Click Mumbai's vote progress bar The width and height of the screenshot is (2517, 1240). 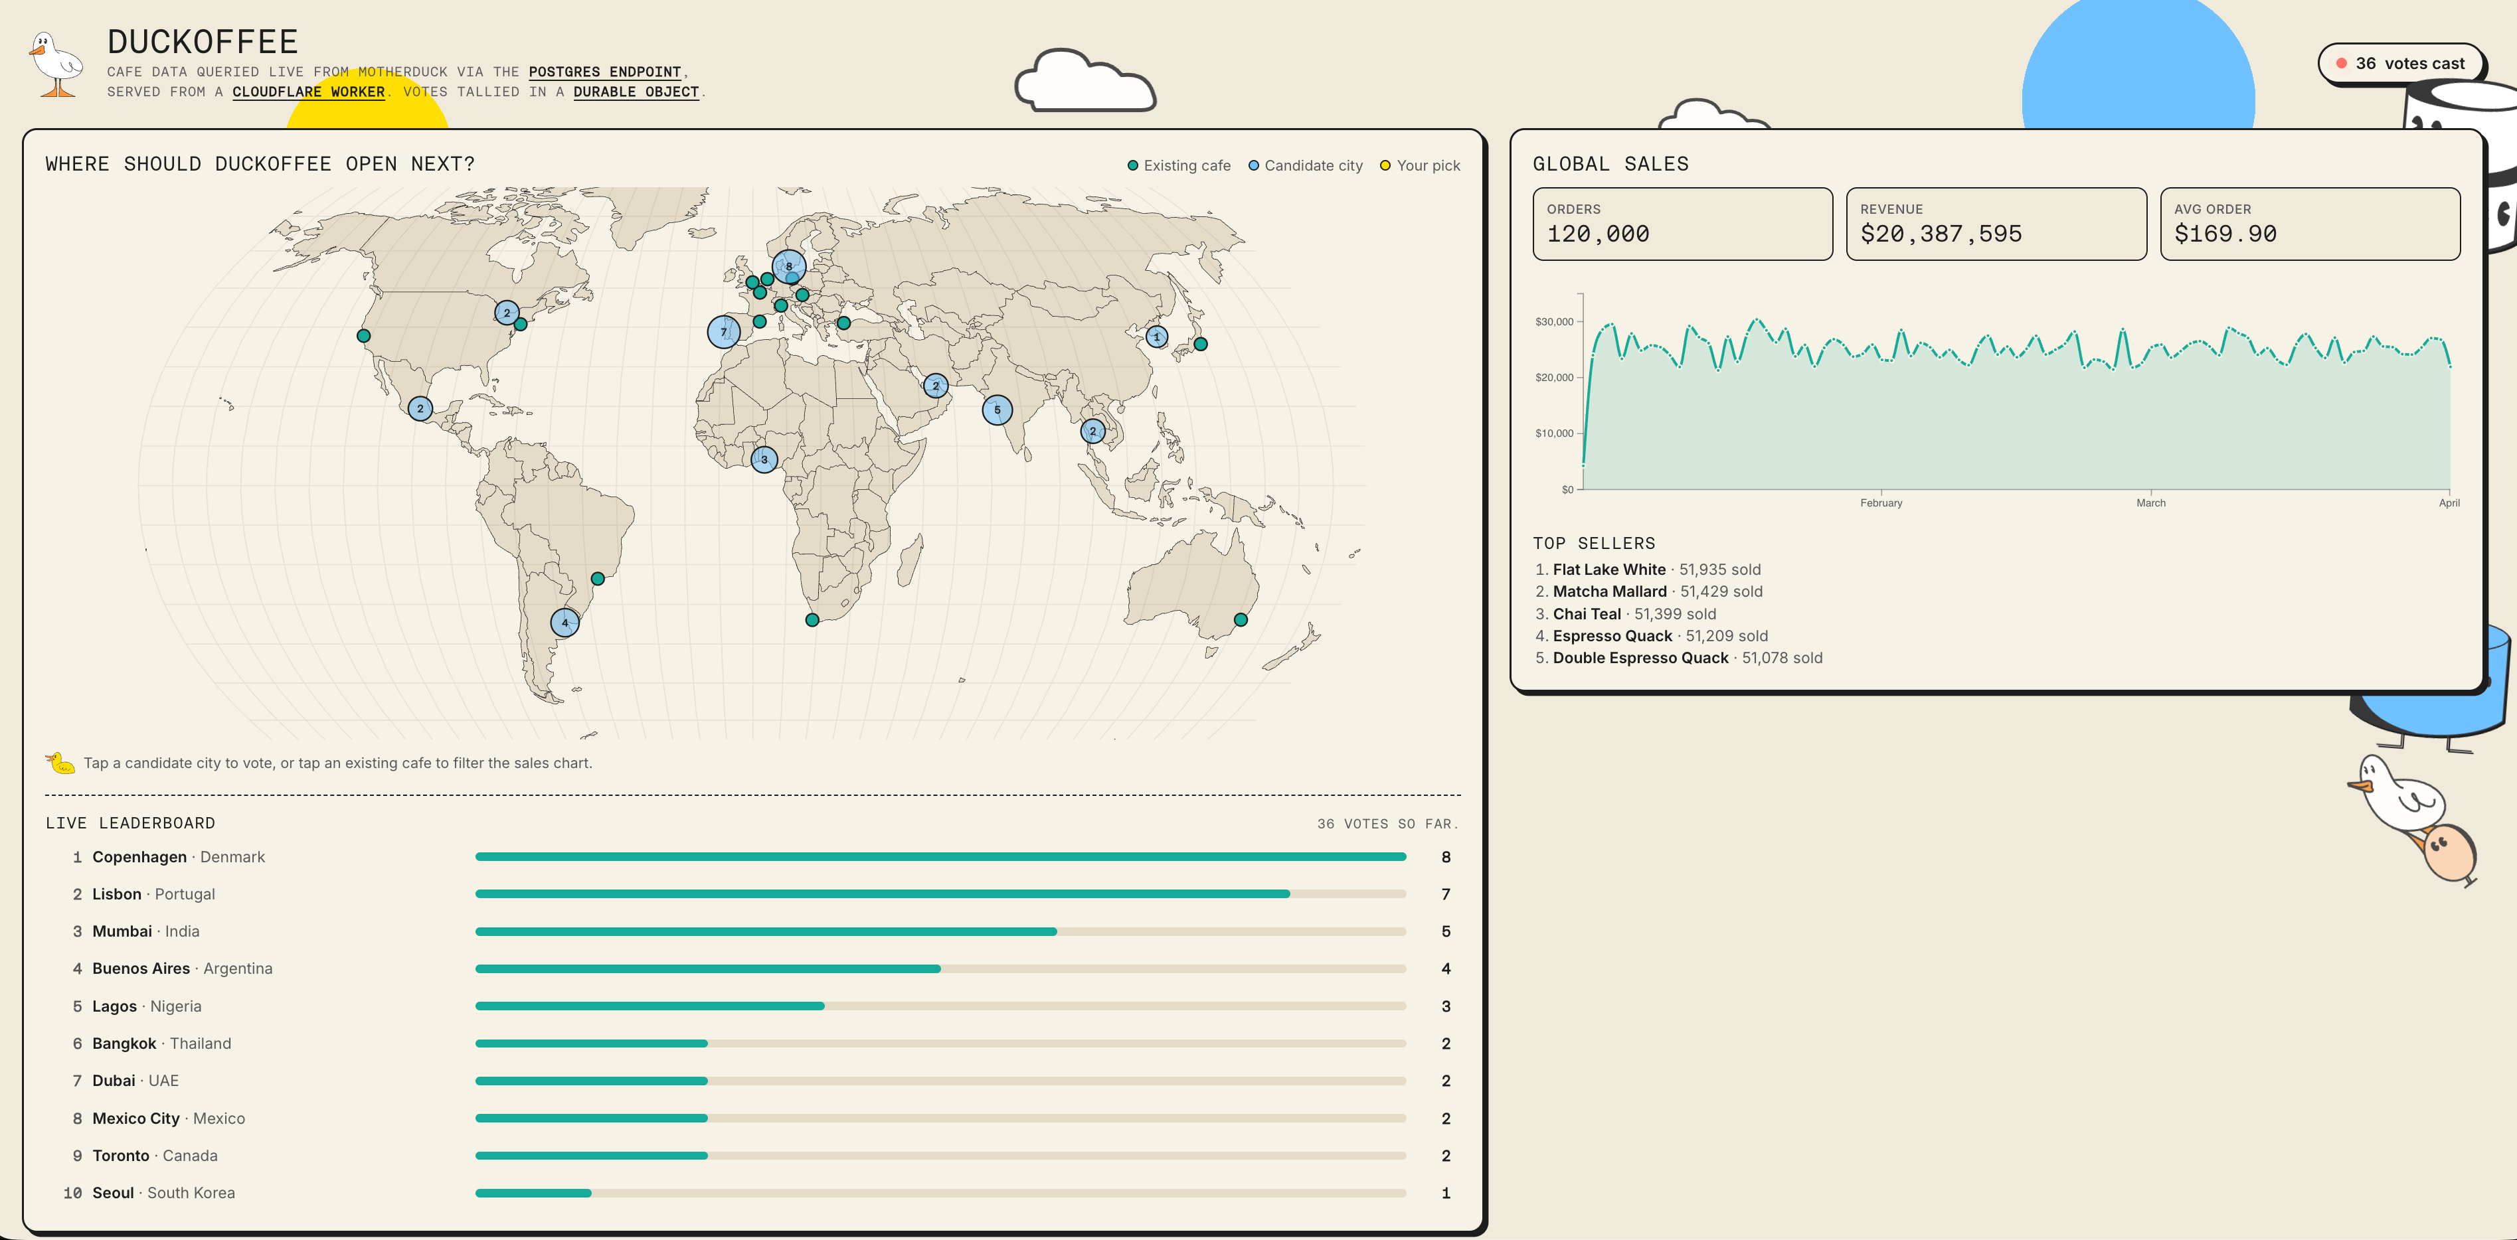(941, 931)
